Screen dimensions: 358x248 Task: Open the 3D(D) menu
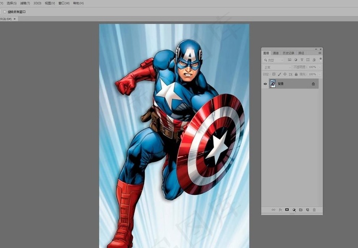pyautogui.click(x=37, y=3)
